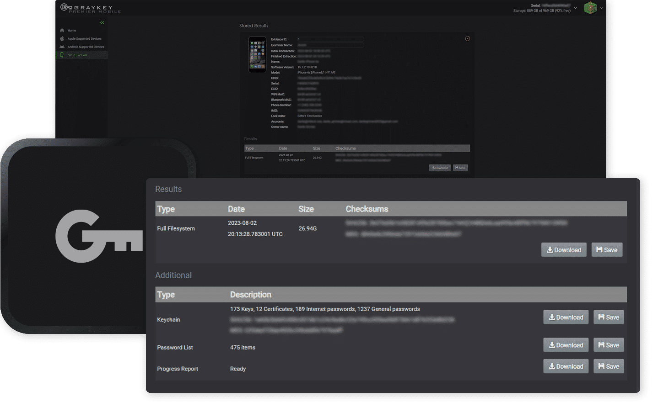This screenshot has width=658, height=402.
Task: Click the Examiner Name input field
Action: pos(330,45)
